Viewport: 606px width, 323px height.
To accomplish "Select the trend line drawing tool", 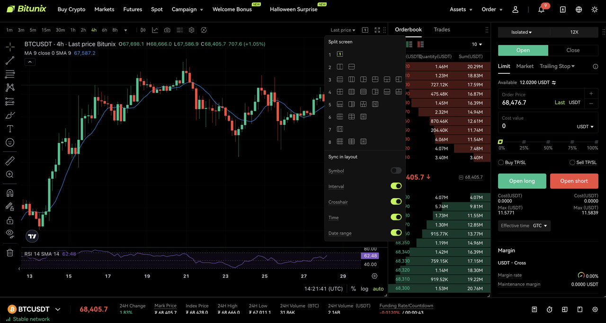I will (9, 61).
